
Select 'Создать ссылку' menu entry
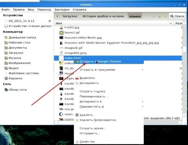click(109, 91)
